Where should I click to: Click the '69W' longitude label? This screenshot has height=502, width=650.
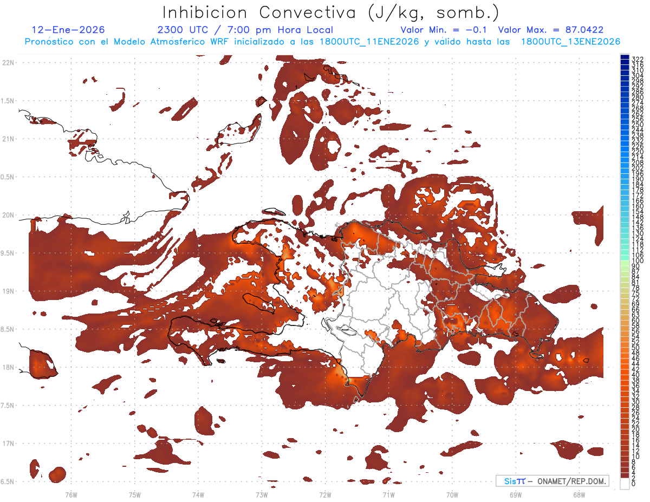(x=516, y=494)
